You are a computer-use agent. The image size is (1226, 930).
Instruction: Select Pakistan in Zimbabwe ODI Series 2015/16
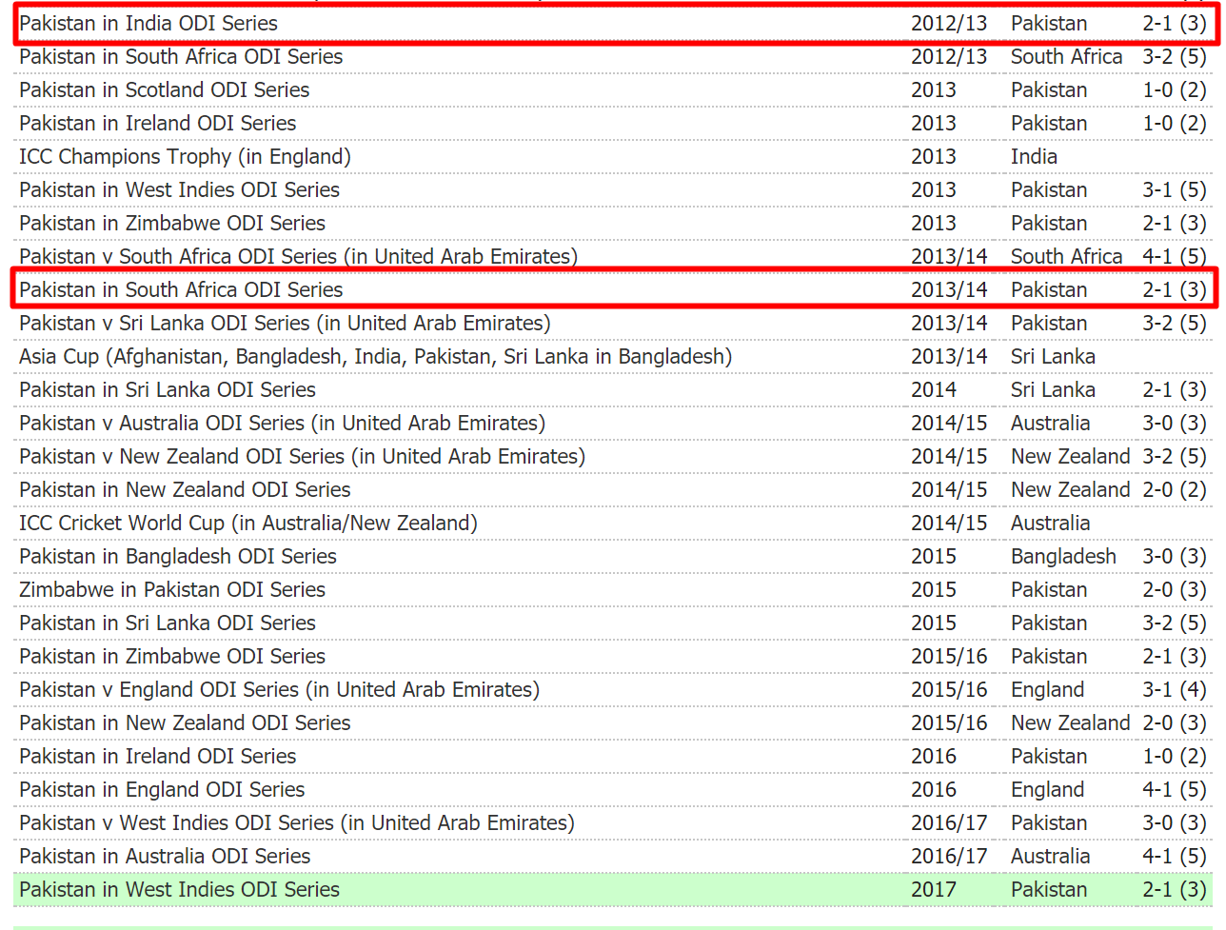pyautogui.click(x=172, y=656)
